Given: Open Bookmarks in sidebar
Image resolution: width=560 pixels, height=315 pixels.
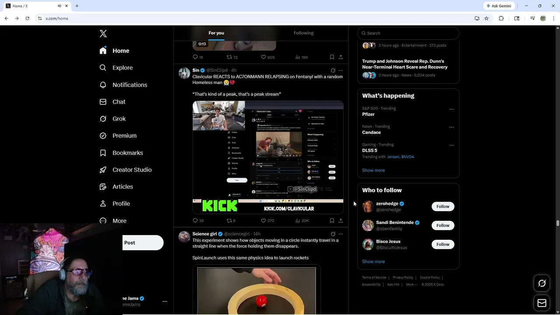Looking at the screenshot, I should [x=121, y=153].
